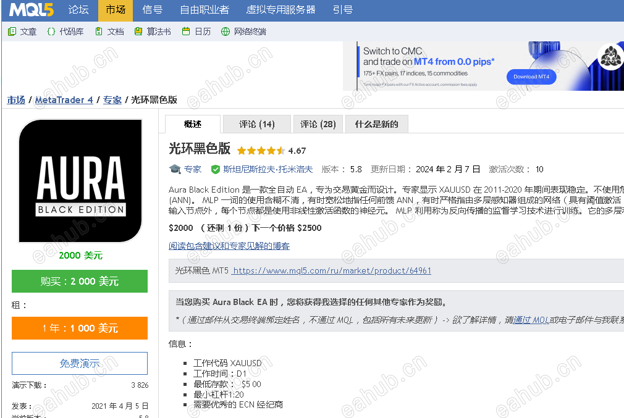The width and height of the screenshot is (624, 418).
Task: Open author 斯坦尼斯拉夫·托米洛夫 profile
Action: 268,169
